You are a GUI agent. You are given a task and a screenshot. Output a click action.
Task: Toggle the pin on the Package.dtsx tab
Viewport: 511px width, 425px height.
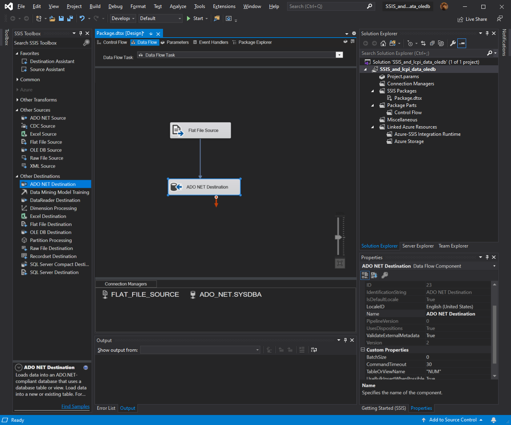pos(151,34)
